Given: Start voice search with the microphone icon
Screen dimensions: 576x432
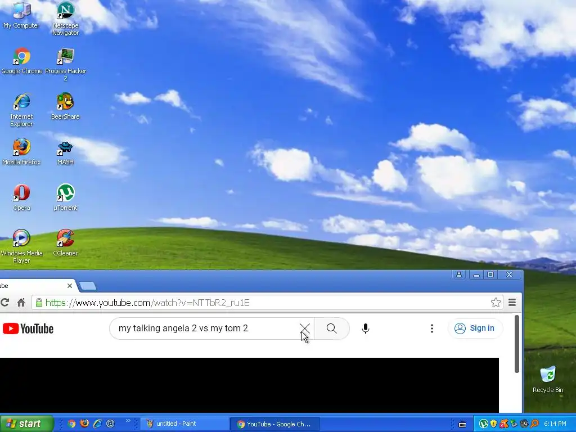Looking at the screenshot, I should [365, 328].
